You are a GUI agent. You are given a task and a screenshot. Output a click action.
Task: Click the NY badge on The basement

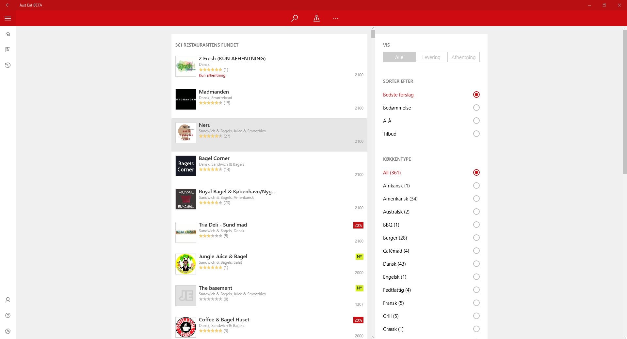click(x=360, y=288)
